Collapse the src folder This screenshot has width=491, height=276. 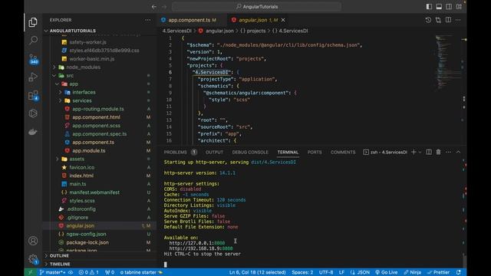tap(70, 76)
